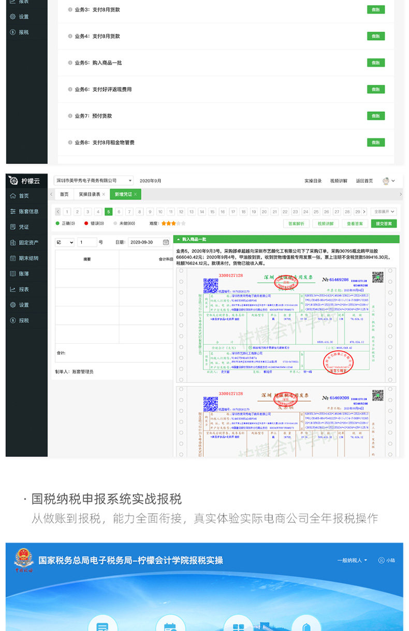The width and height of the screenshot is (409, 631).
Task: Open the calendar icon next to 2020-09-30
Action: (x=166, y=242)
